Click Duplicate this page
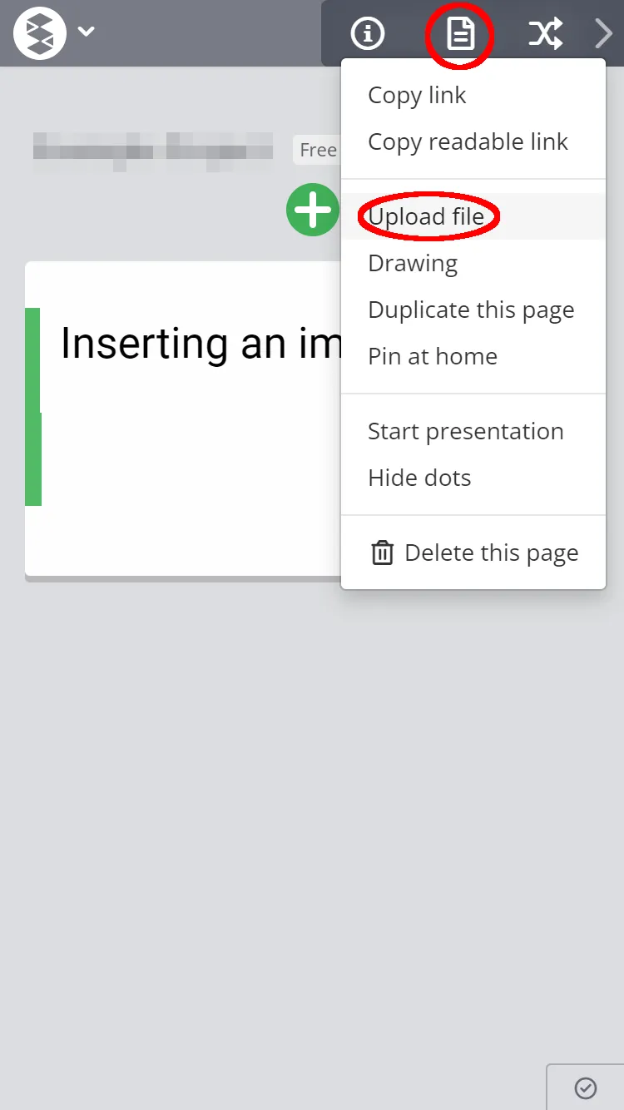This screenshot has width=624, height=1110. pyautogui.click(x=471, y=310)
